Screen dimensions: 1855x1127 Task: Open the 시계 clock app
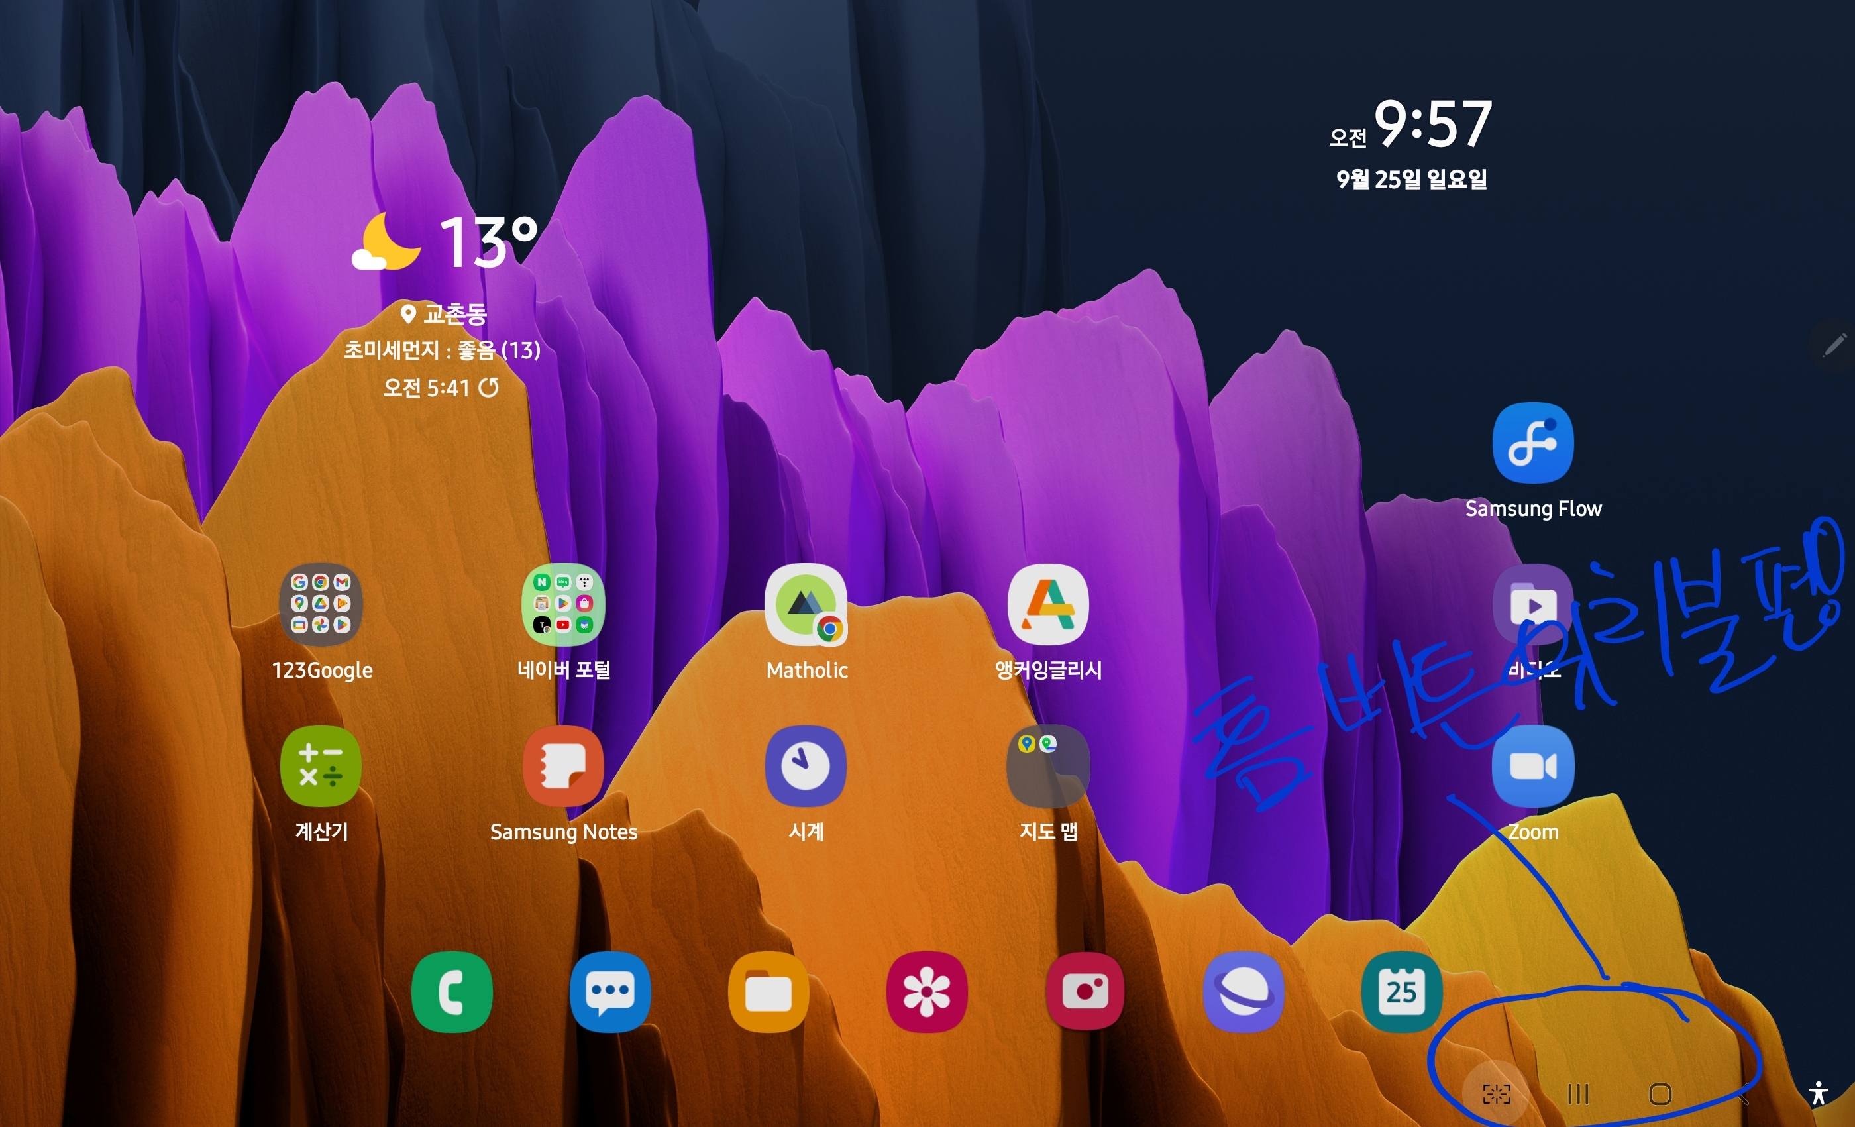click(x=806, y=767)
